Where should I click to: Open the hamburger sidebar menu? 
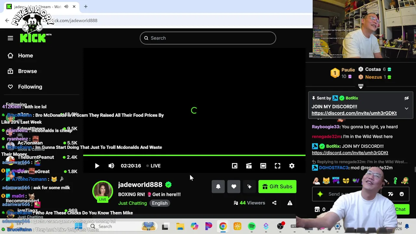(x=10, y=38)
